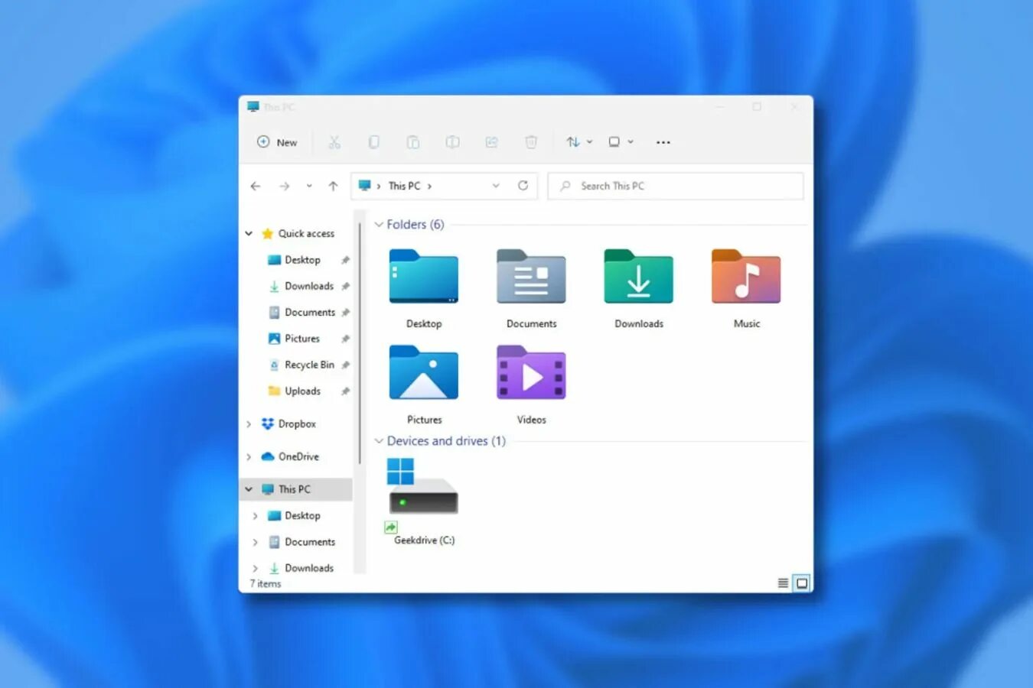1033x688 pixels.
Task: Select Quick access in sidebar
Action: pos(306,233)
